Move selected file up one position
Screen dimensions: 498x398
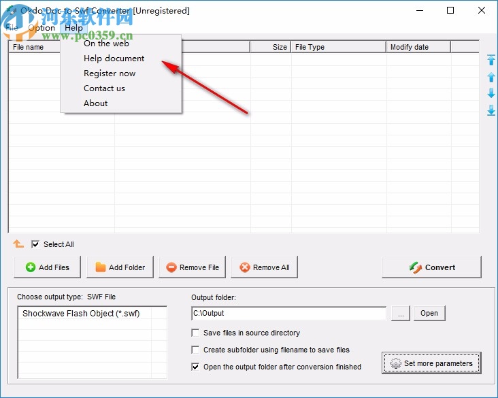point(491,77)
